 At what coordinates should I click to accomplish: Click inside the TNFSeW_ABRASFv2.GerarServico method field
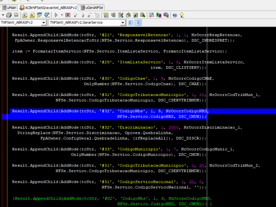tap(85, 23)
